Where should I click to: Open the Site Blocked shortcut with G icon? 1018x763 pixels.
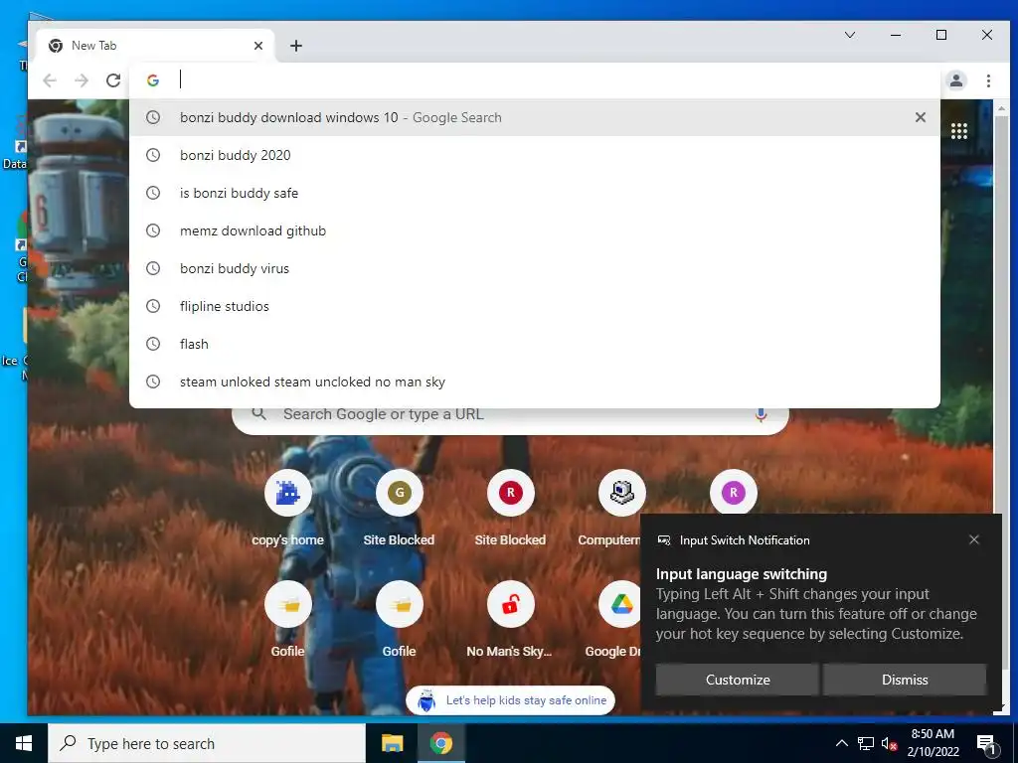click(399, 510)
